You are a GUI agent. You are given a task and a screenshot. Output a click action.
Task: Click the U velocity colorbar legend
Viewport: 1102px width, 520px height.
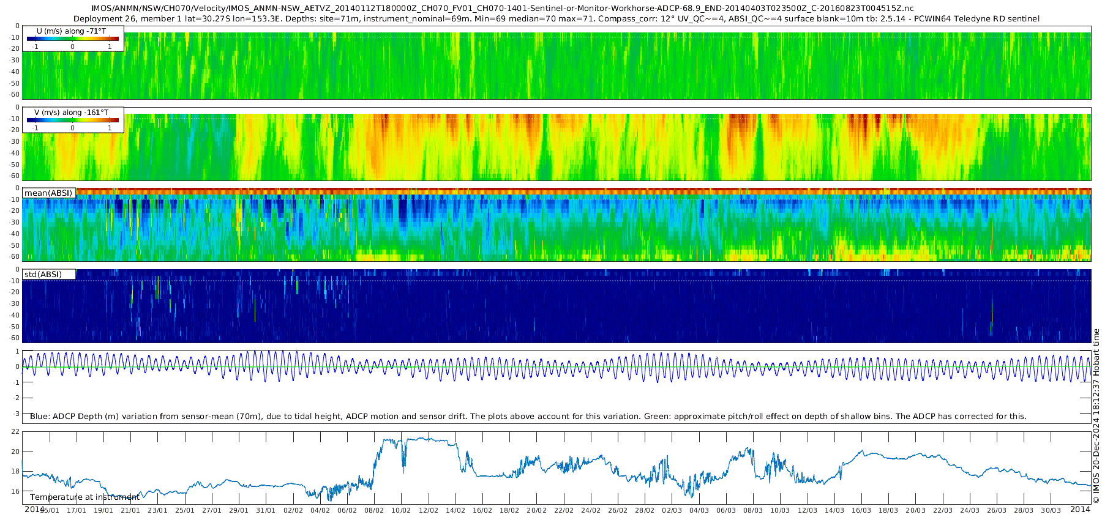[72, 39]
